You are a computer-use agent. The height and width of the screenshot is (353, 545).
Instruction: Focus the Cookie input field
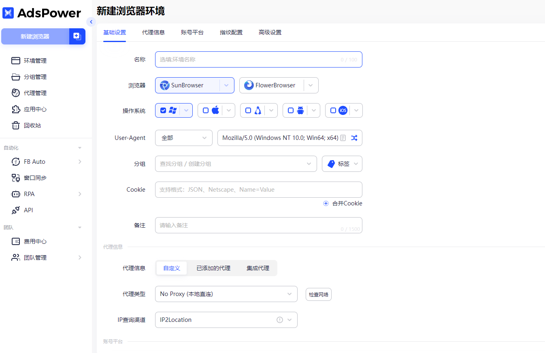pos(259,190)
